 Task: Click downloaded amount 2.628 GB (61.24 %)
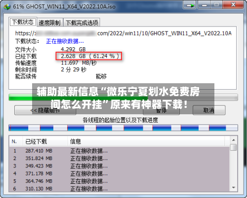click(90, 56)
